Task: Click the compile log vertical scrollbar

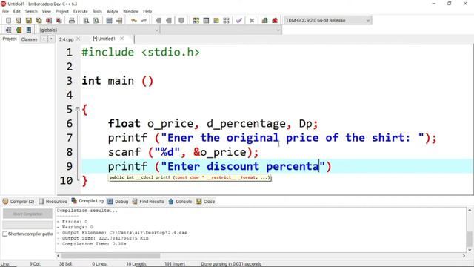Action: (x=470, y=230)
